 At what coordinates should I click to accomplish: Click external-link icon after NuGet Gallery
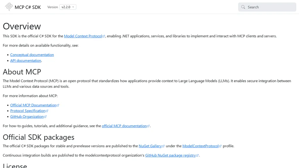[163, 146]
